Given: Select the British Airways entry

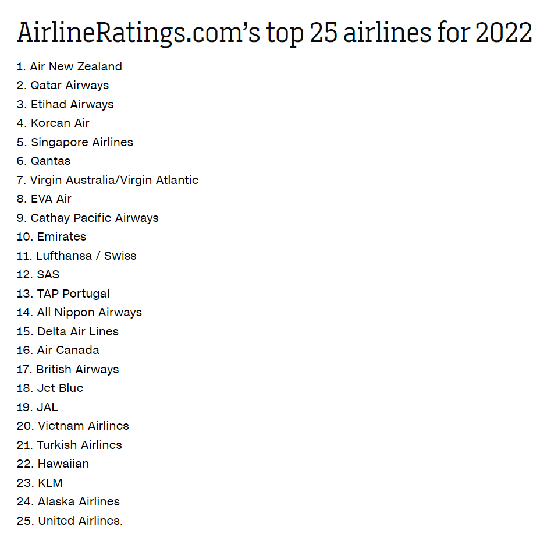Looking at the screenshot, I should click(x=68, y=369).
